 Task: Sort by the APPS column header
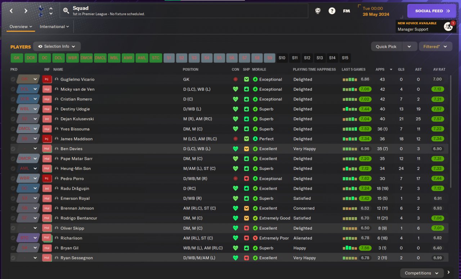click(380, 69)
